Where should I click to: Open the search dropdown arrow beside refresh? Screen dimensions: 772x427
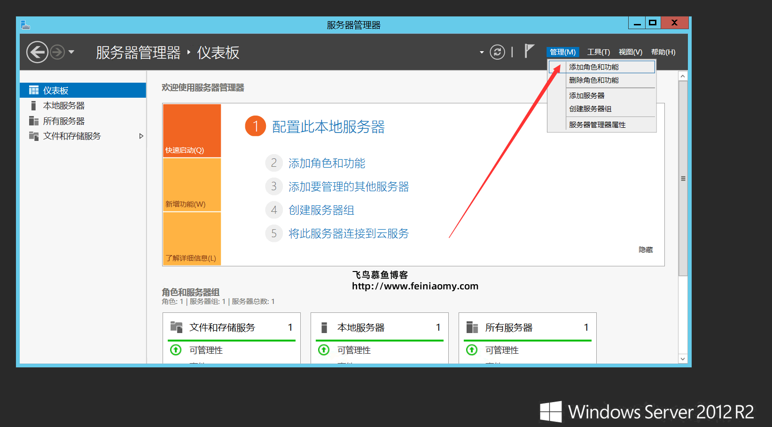[x=481, y=52]
